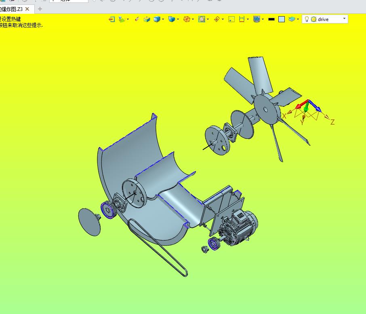Click the red crosshair target icon

coord(217,19)
